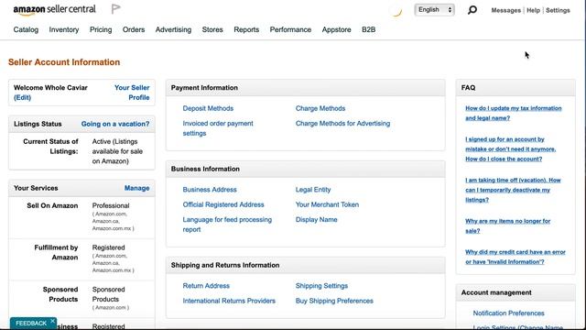Open the Advertising menu

tap(173, 29)
